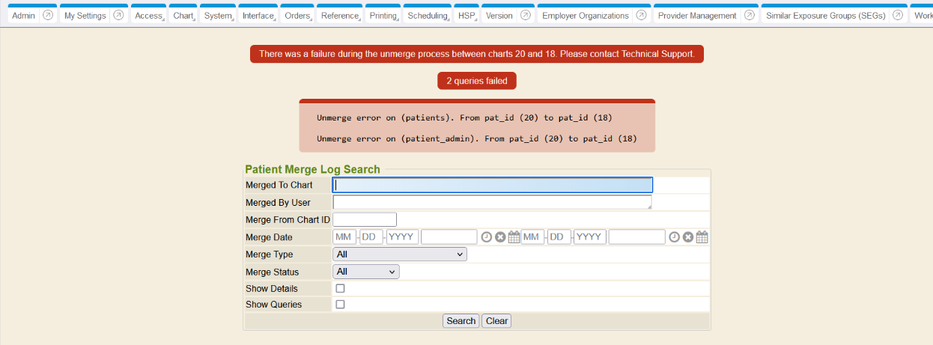Open the Scheduling menu
This screenshot has height=345, width=933.
[x=428, y=16]
